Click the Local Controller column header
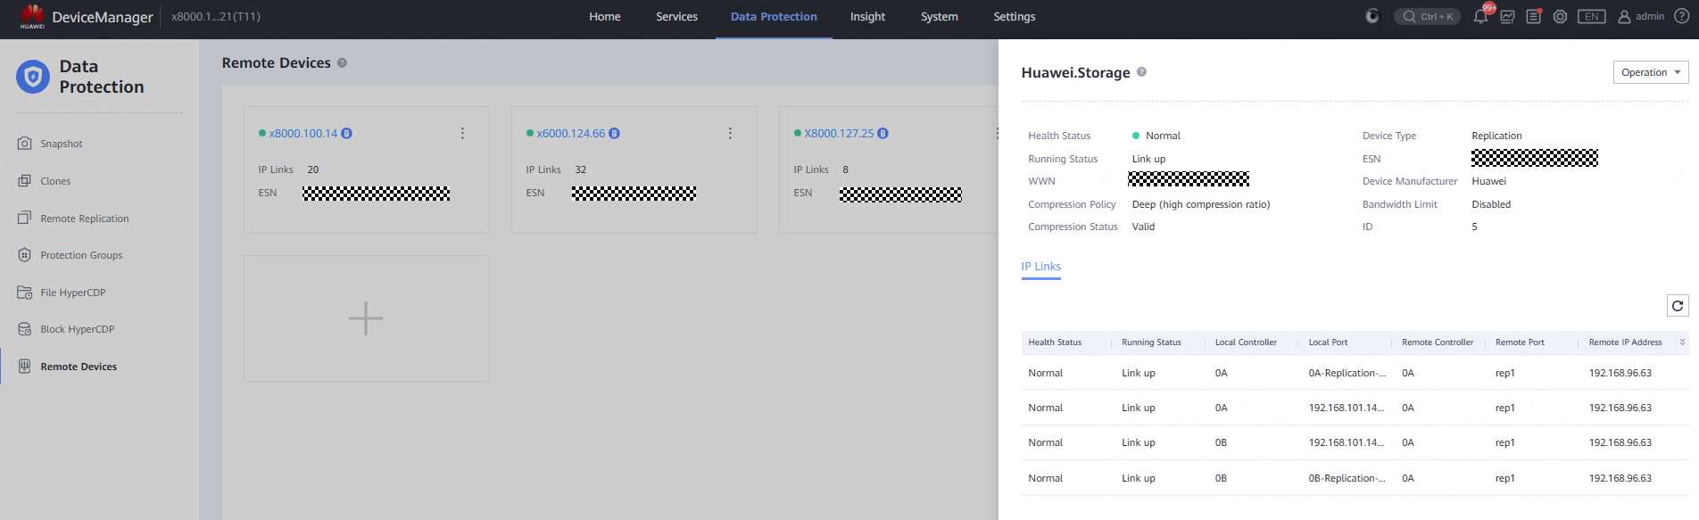This screenshot has height=520, width=1699. [x=1246, y=343]
